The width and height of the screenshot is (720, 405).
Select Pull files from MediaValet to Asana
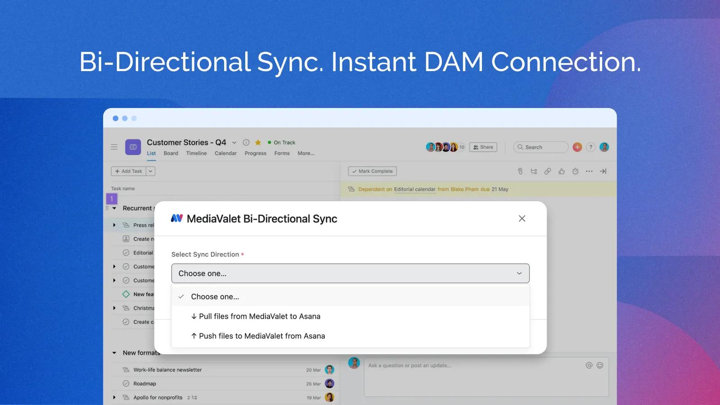(x=351, y=316)
